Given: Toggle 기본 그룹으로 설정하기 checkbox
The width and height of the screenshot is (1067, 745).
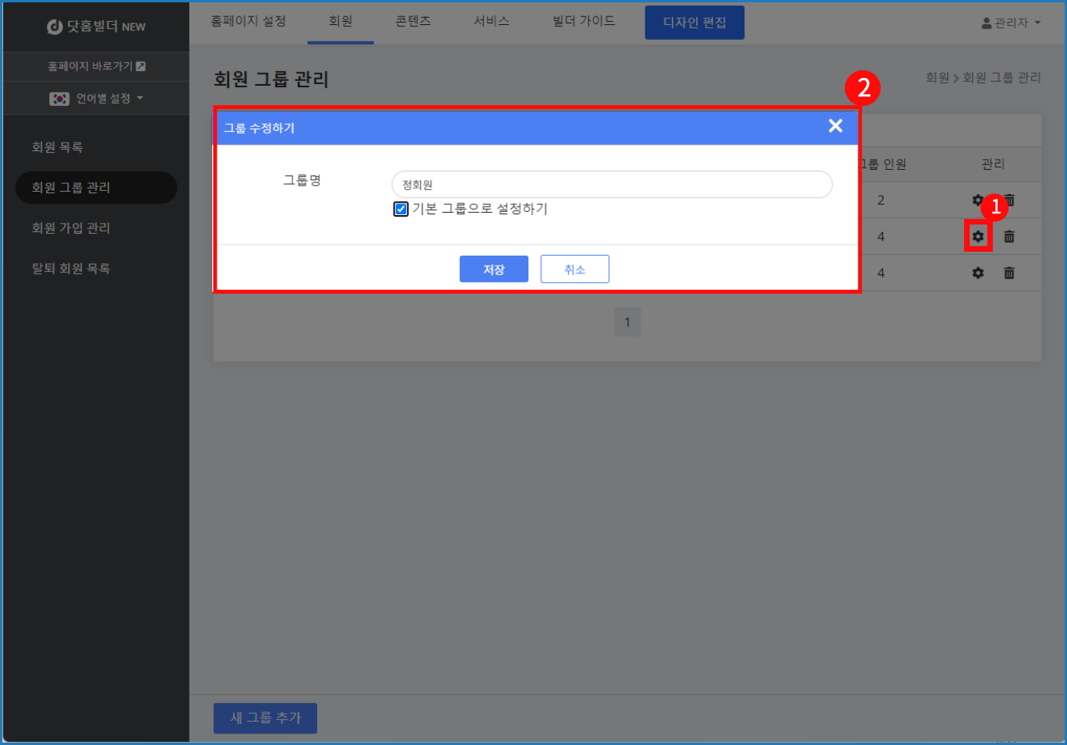Looking at the screenshot, I should click(x=401, y=209).
